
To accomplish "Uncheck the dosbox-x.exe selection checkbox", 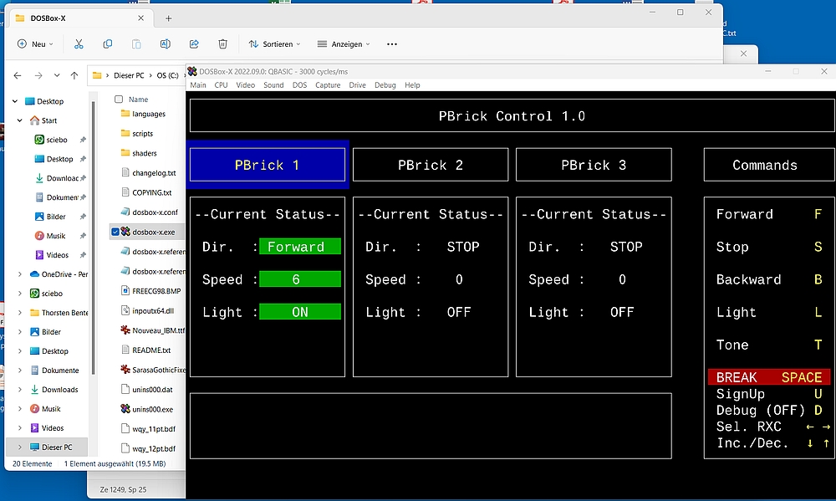I will pyautogui.click(x=115, y=232).
